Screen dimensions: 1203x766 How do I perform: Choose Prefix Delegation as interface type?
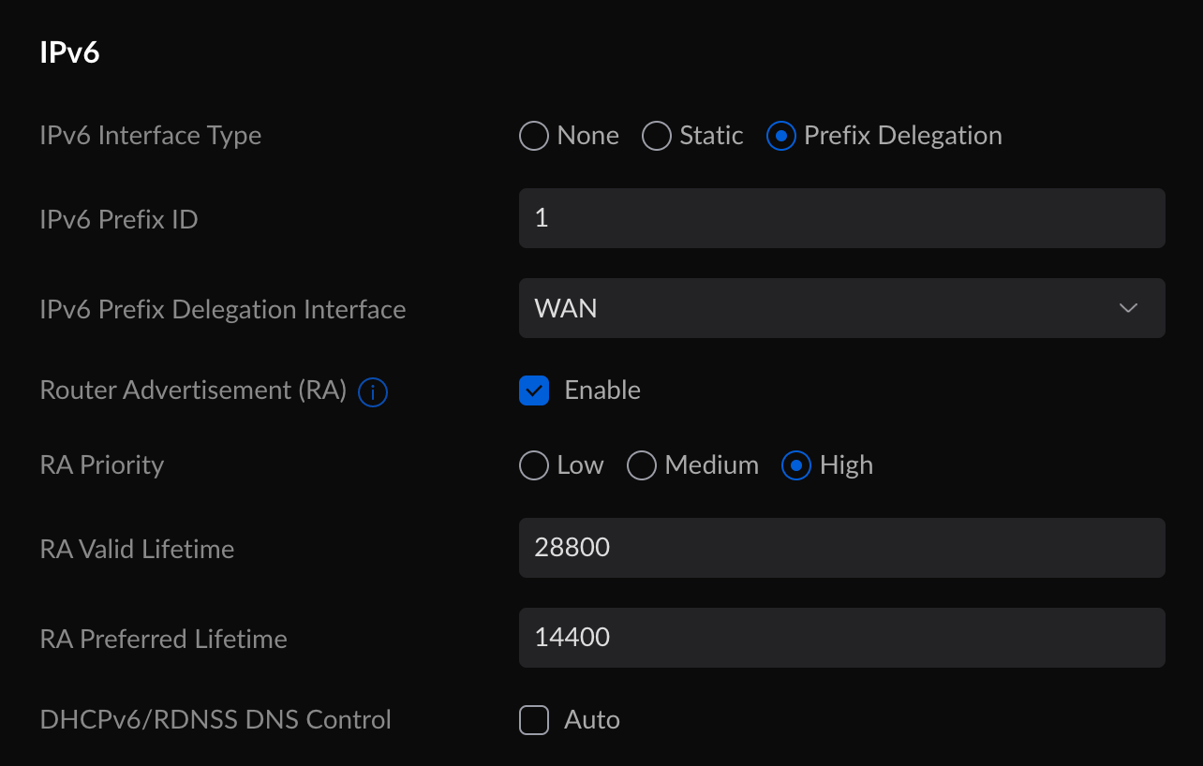pyautogui.click(x=782, y=135)
